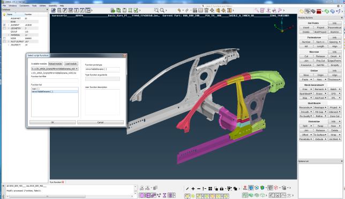The height and width of the screenshot is (199, 345).
Task: Open the Orient dropdown in Macros group
Action: tap(335, 56)
